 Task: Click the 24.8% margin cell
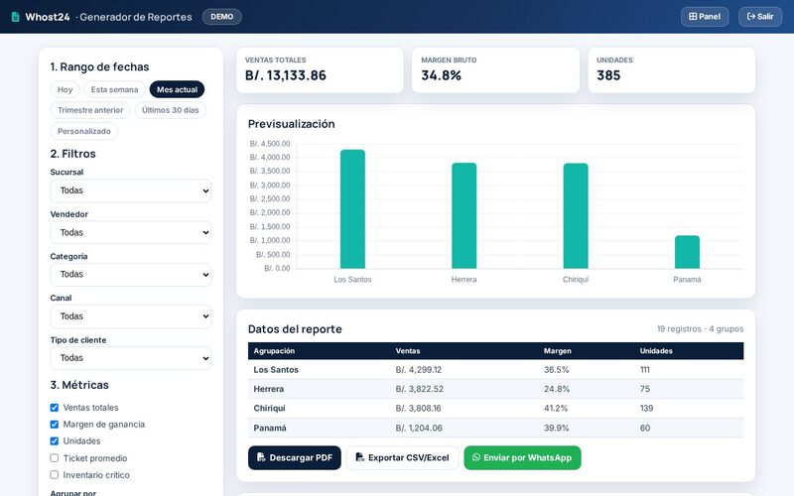pos(557,389)
